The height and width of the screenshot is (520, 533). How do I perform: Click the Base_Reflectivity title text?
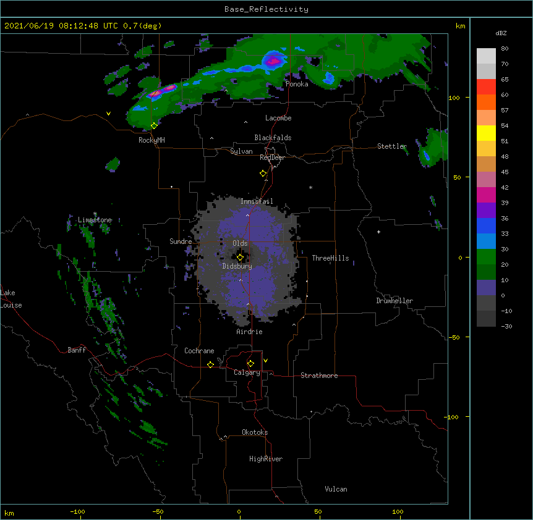point(266,9)
